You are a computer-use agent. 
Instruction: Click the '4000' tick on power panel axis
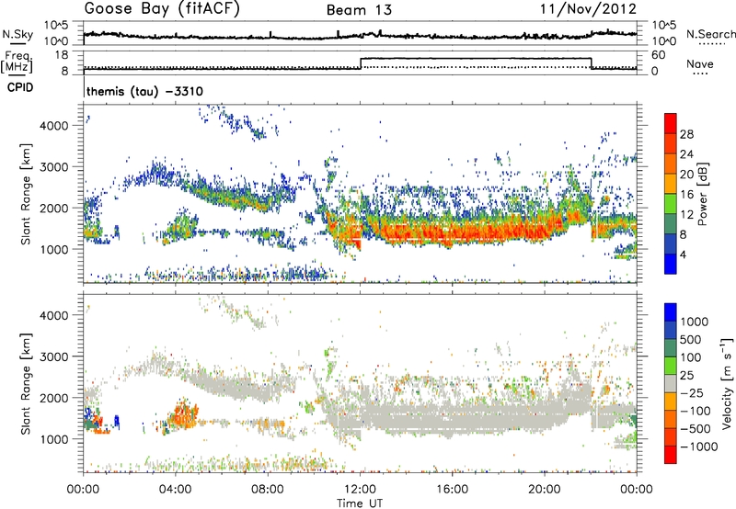tap(54, 126)
